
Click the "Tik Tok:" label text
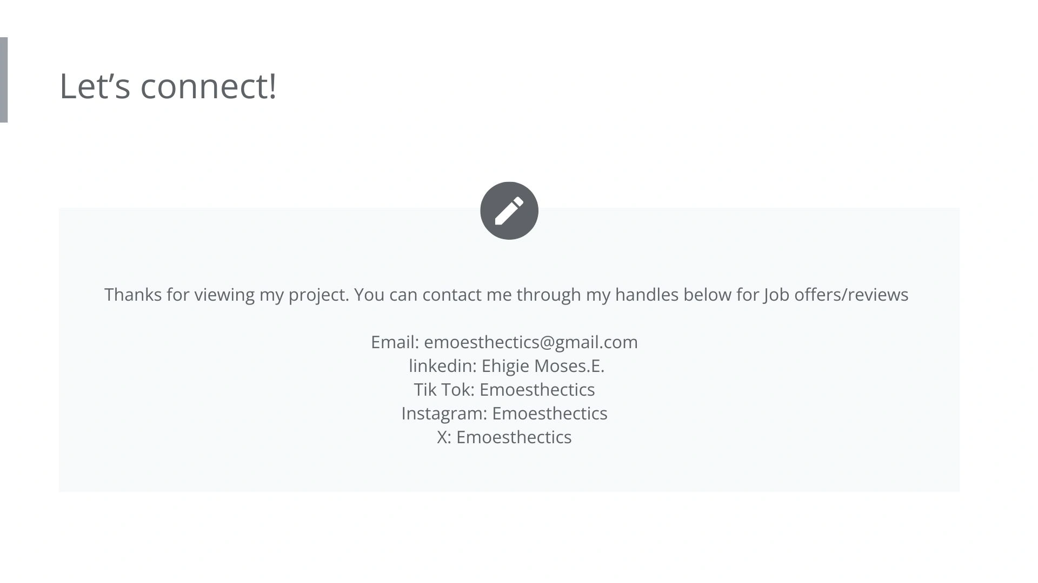[444, 390]
